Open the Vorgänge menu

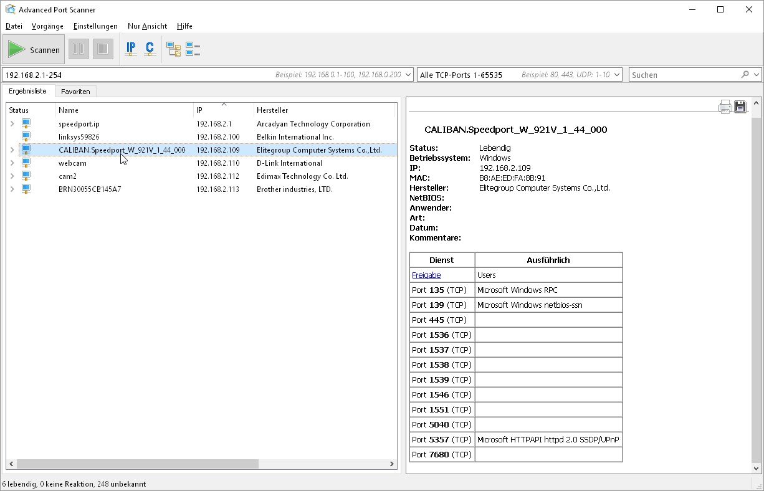[47, 26]
